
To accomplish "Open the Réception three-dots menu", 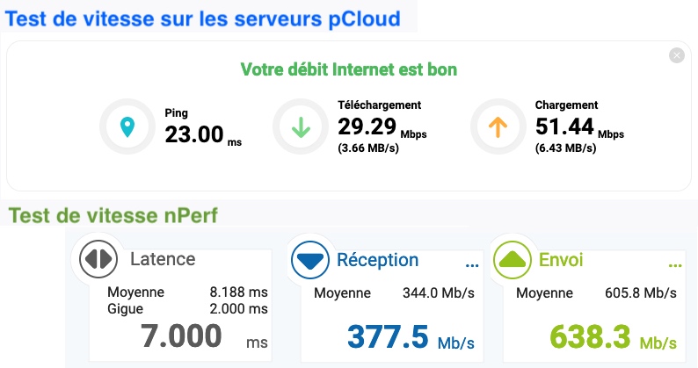I will [470, 263].
